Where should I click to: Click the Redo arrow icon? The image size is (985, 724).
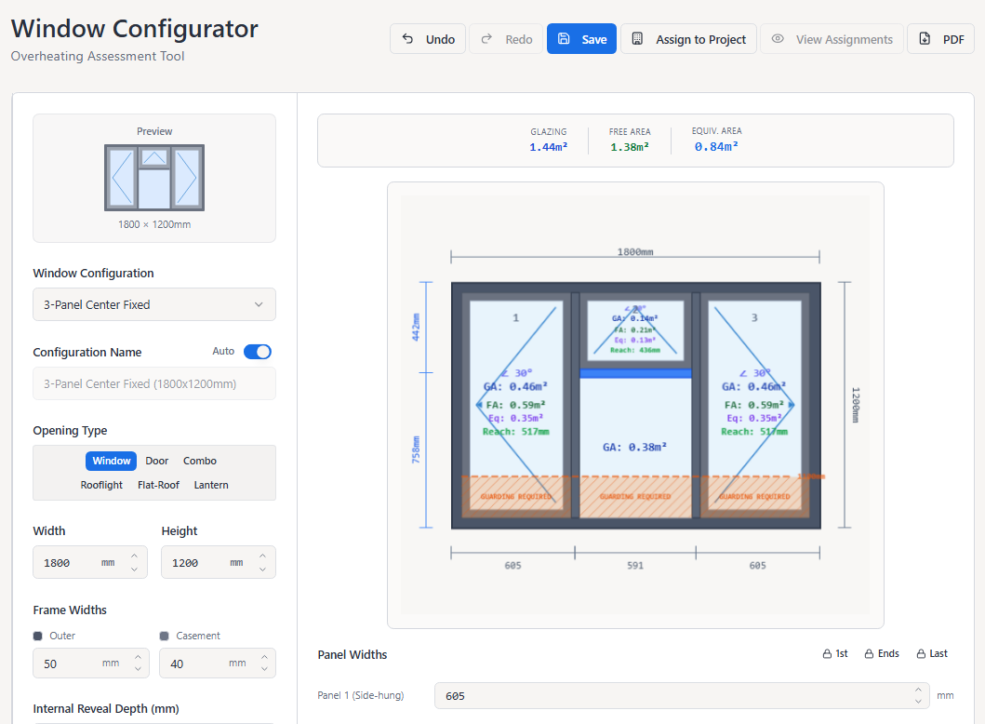486,39
